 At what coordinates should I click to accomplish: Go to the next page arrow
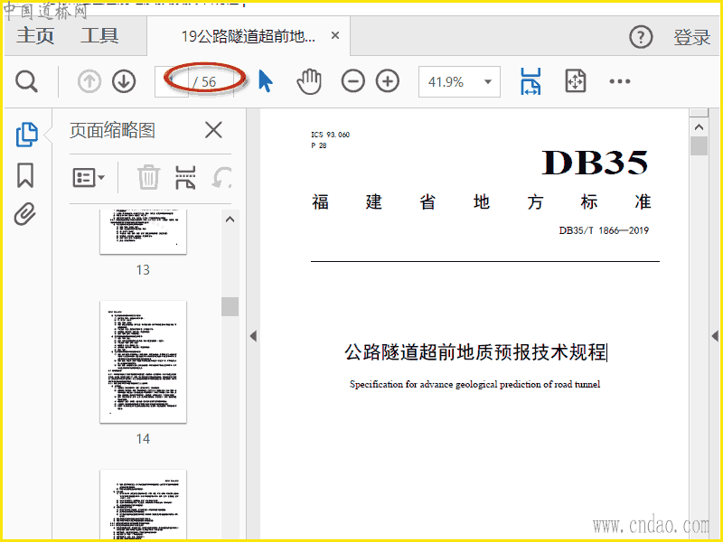[124, 82]
